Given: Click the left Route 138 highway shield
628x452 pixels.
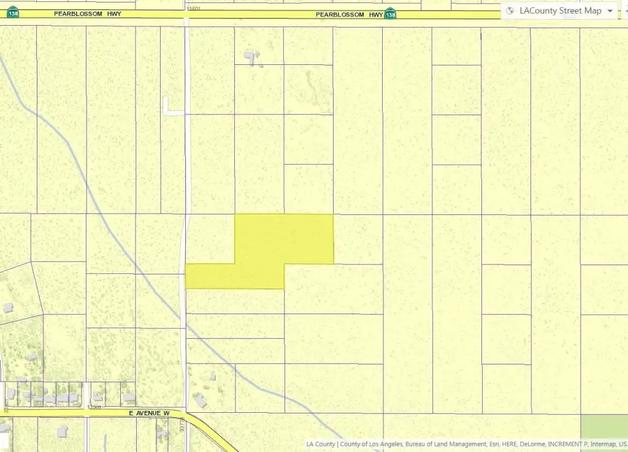Looking at the screenshot, I should tap(13, 13).
